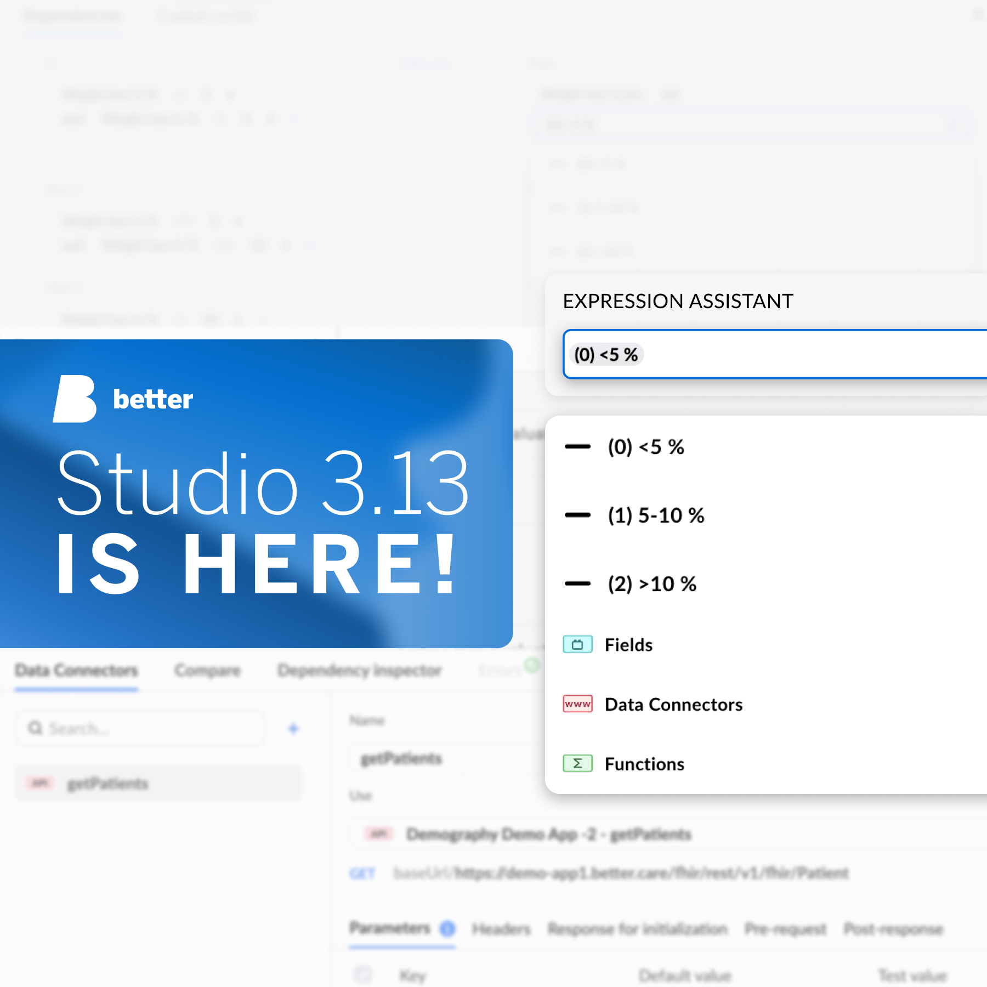Select (1) 5-10 % from the suggestion list
The height and width of the screenshot is (987, 987).
pyautogui.click(x=656, y=515)
